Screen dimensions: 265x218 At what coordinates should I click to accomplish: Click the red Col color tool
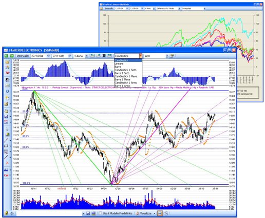point(6,175)
